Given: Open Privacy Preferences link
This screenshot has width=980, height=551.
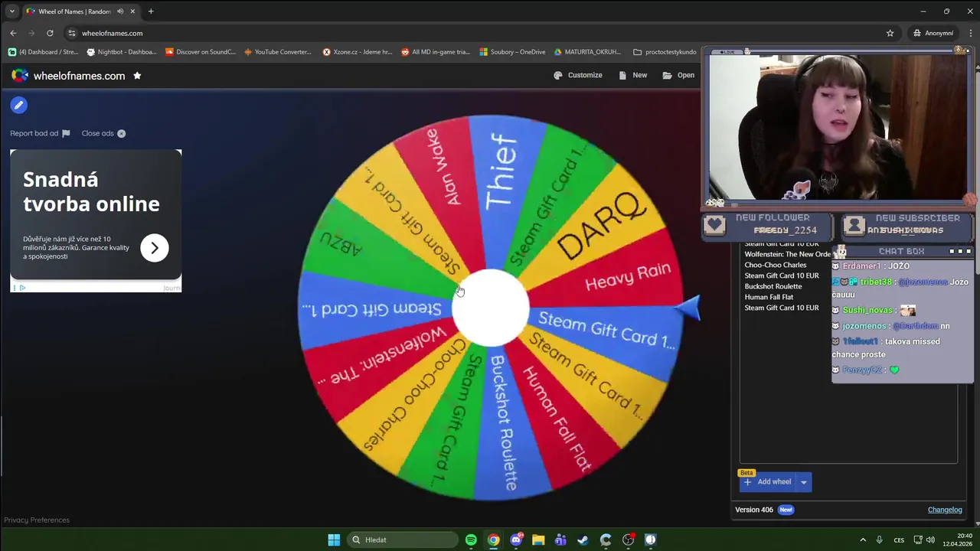Looking at the screenshot, I should point(37,520).
